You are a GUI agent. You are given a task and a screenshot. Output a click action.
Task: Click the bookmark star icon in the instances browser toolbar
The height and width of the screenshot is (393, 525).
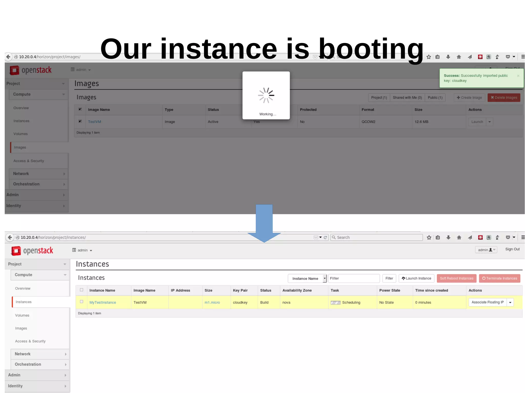click(429, 237)
